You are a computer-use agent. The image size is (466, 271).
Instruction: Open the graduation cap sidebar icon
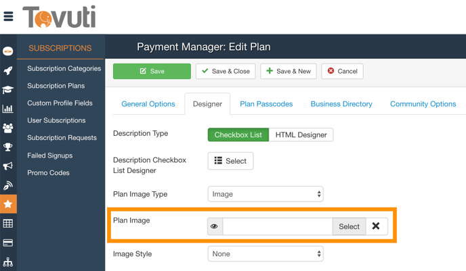click(8, 89)
